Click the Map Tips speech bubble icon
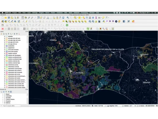The image size is (158, 119). coord(103,18)
